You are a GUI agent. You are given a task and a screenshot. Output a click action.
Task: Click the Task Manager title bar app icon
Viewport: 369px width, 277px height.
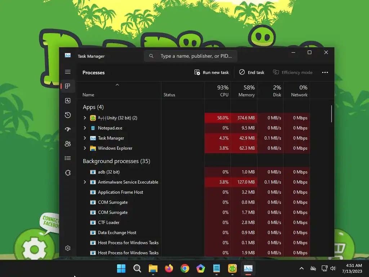click(68, 55)
